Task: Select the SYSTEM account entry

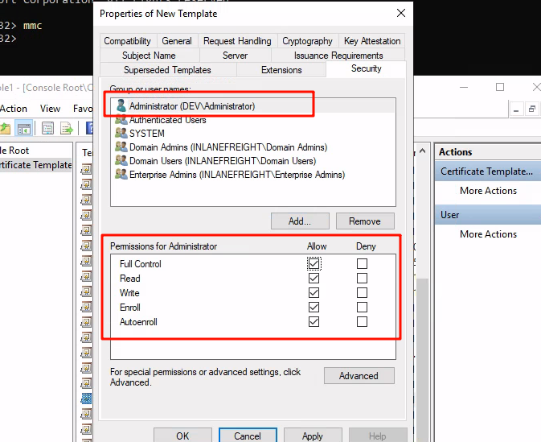Action: 146,134
